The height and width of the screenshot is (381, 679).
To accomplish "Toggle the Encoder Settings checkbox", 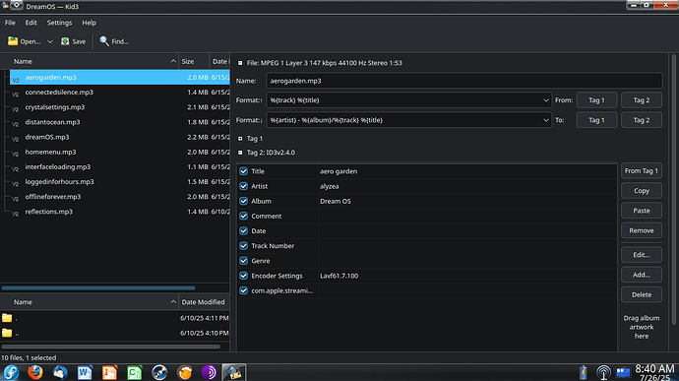I will [x=243, y=276].
